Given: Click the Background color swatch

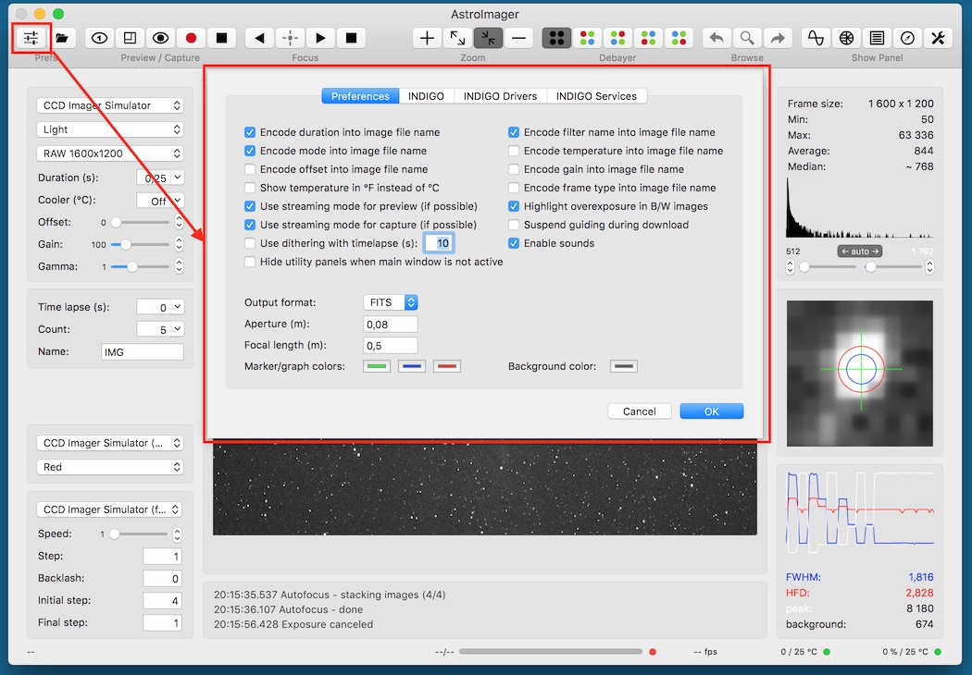Looking at the screenshot, I should coord(624,366).
